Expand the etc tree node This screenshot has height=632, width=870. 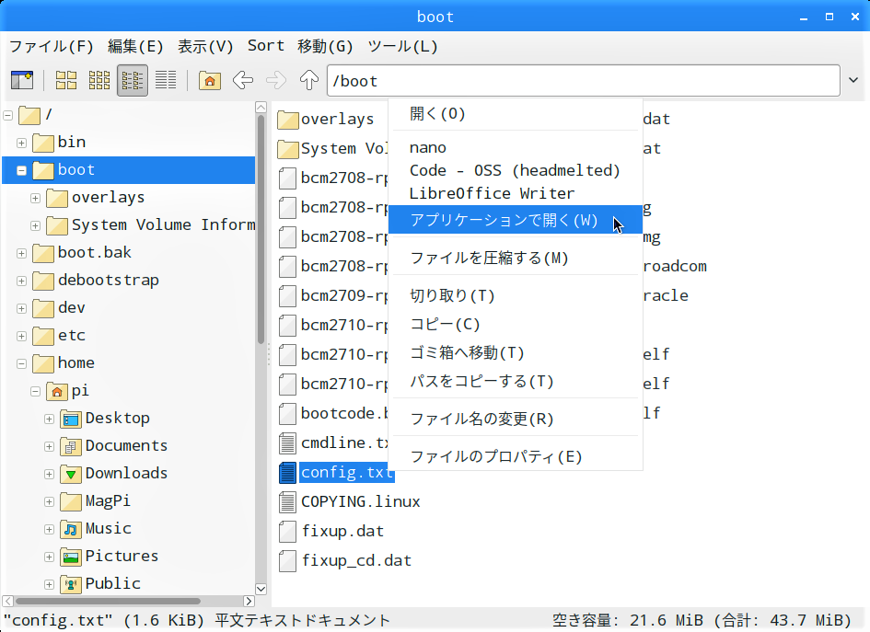(x=22, y=336)
